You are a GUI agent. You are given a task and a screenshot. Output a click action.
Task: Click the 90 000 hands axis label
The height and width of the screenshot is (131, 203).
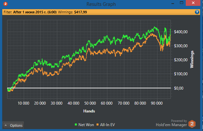click(x=157, y=103)
